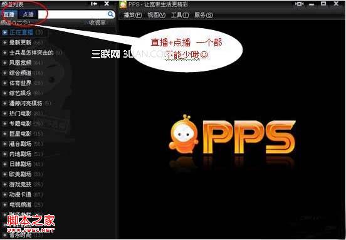Expand the 体育世界 category
The width and height of the screenshot is (346, 240).
tap(4, 83)
